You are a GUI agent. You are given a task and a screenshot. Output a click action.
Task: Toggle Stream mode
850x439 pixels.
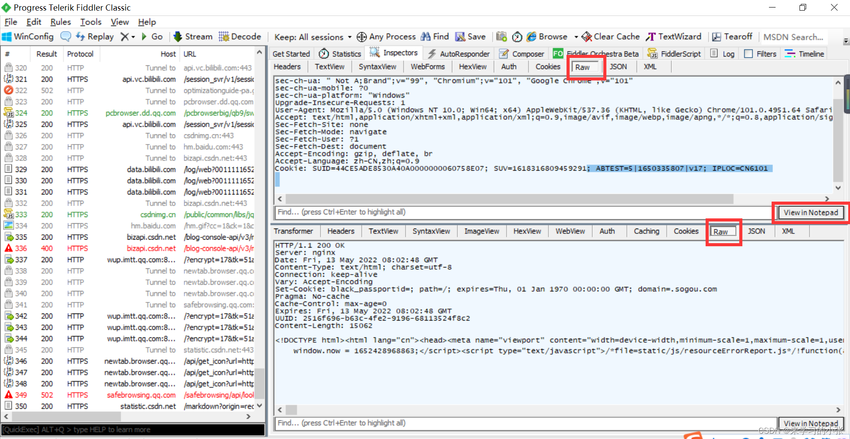(193, 37)
